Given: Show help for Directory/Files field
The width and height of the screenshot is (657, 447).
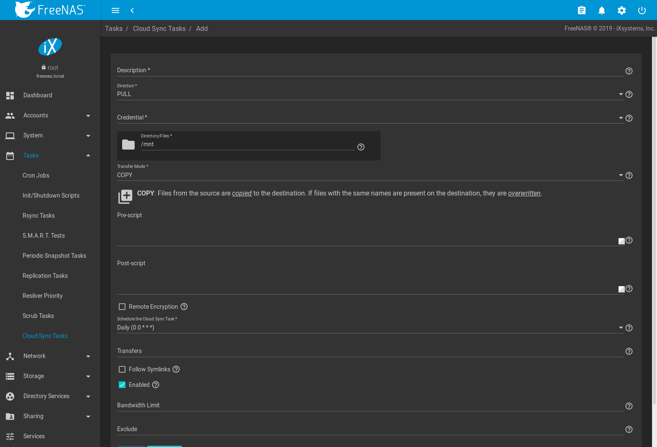Looking at the screenshot, I should coord(361,147).
